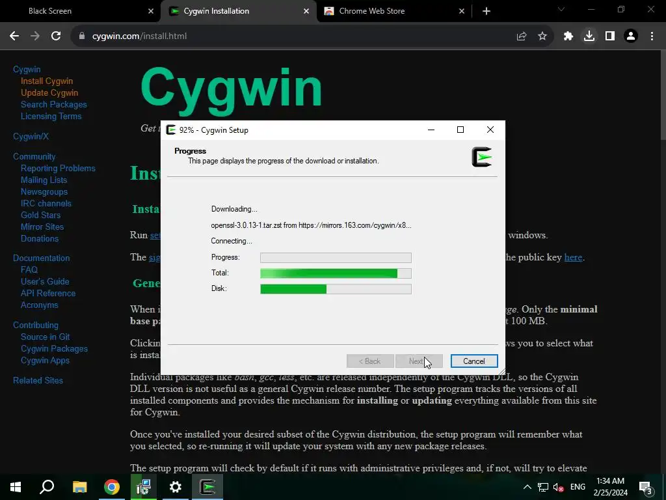Click the disabled Next button
The width and height of the screenshot is (666, 500).
click(419, 361)
